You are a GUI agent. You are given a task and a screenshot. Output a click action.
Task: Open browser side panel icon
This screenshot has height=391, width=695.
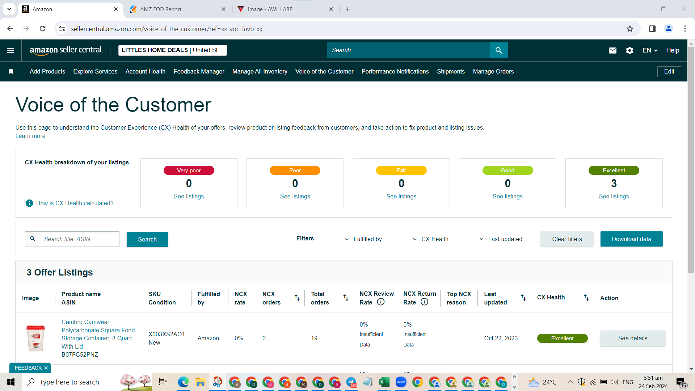pyautogui.click(x=652, y=29)
